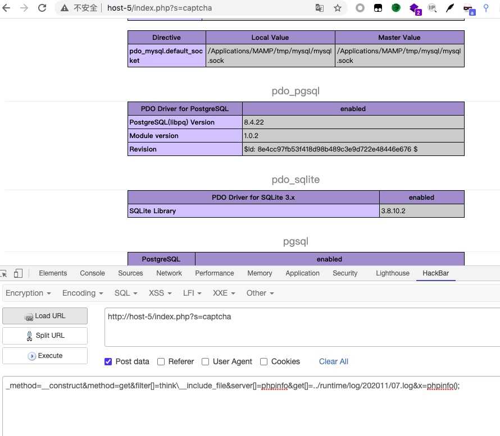Screen dimensions: 500x436
Task: Select the SQLite Library value 3.8.10.2
Action: (393, 211)
